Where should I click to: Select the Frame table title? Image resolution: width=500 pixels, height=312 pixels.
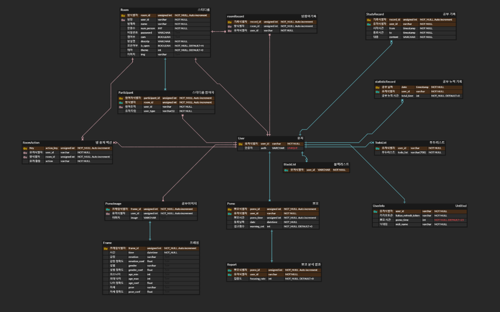click(107, 243)
